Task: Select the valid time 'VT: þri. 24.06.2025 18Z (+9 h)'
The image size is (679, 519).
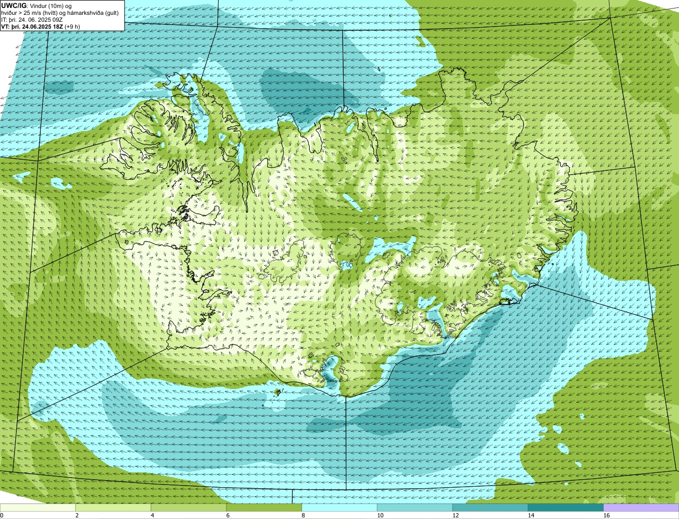Action: (41, 26)
